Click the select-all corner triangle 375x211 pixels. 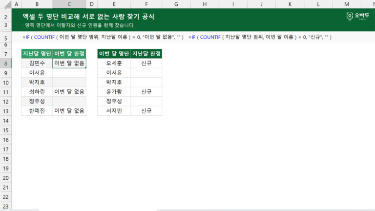click(x=7, y=4)
